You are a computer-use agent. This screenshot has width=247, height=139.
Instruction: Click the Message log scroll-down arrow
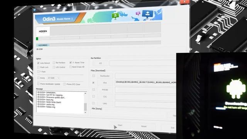85,112
